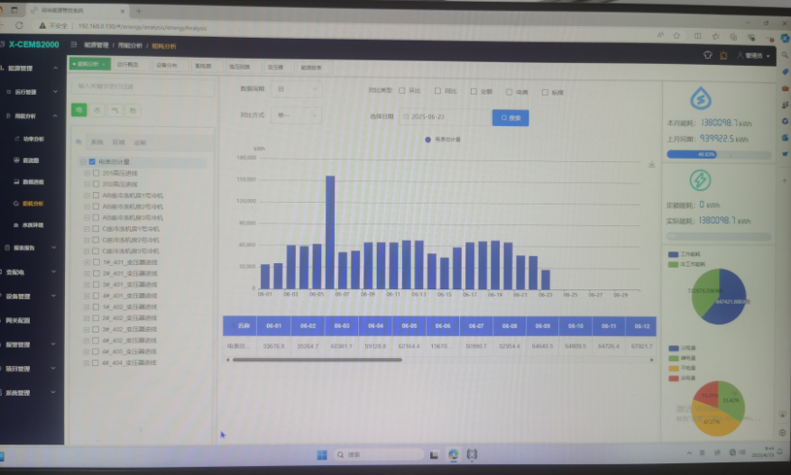791x475 pixels.
Task: Open the 对比方式 dropdown
Action: tap(297, 115)
